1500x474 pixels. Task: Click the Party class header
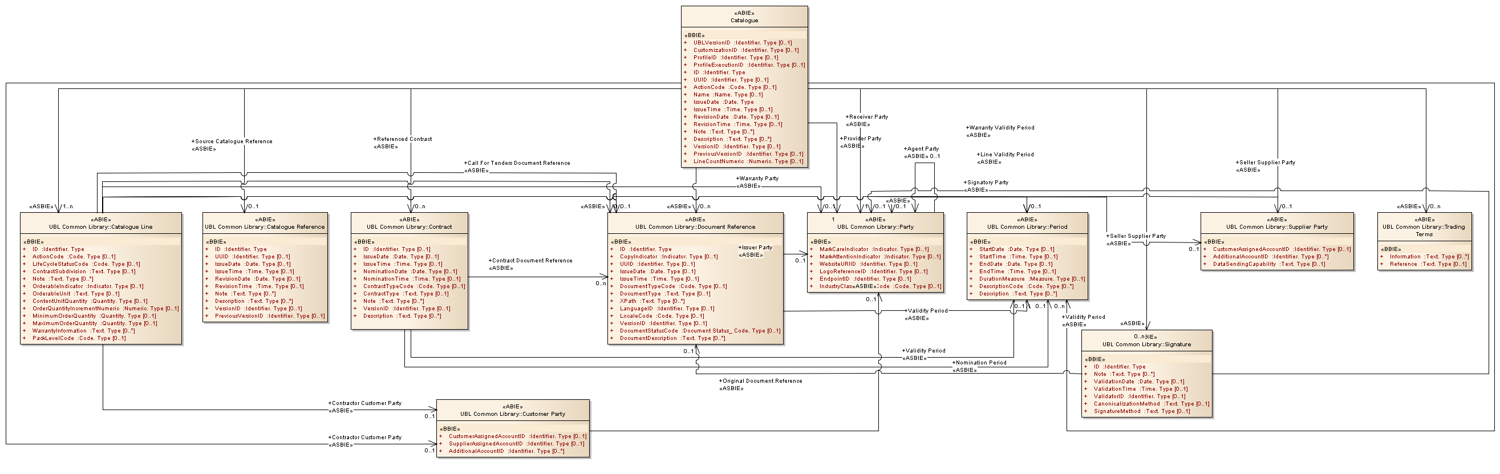point(875,226)
